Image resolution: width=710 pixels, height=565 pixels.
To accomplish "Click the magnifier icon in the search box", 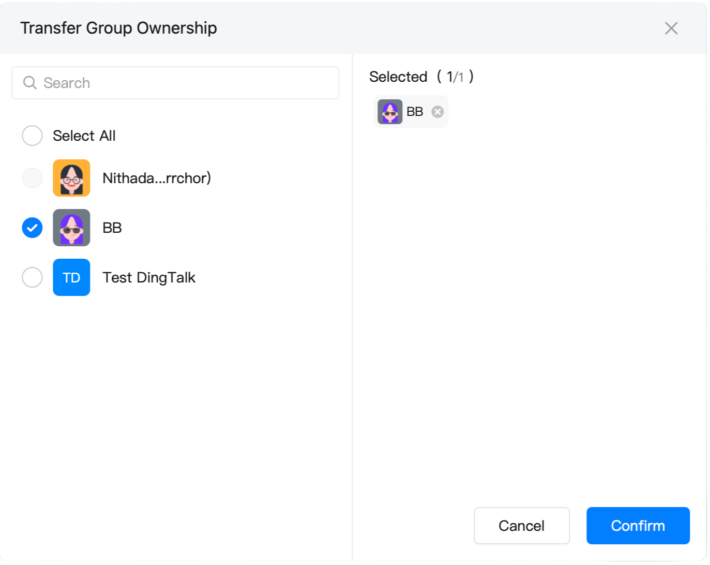I will tap(30, 83).
